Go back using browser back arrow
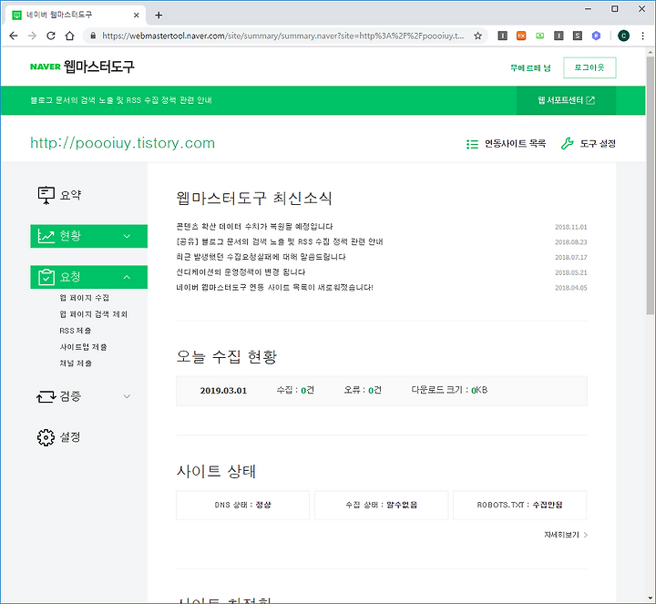Screen dimensions: 656x604 click(x=14, y=36)
